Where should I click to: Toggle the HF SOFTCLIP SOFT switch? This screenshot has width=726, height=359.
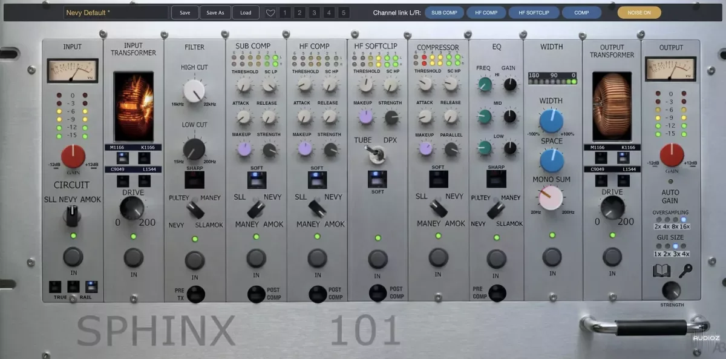pyautogui.click(x=378, y=179)
